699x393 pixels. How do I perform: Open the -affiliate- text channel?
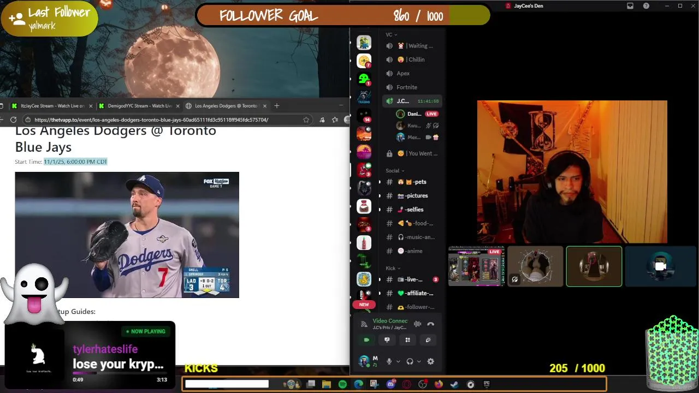413,293
